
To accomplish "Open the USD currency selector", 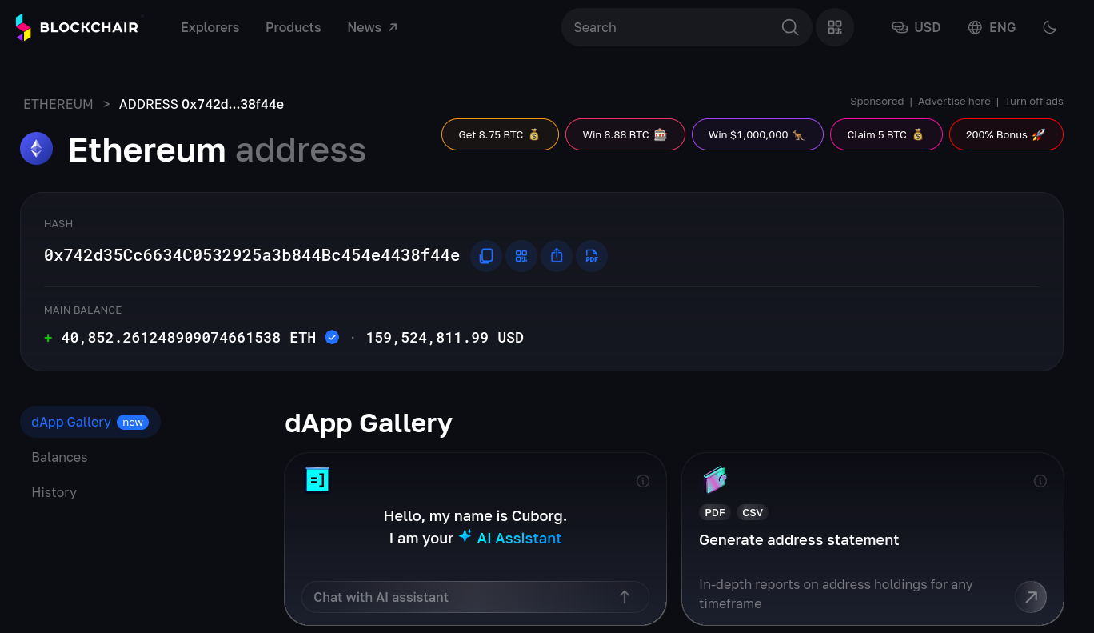I will (x=916, y=27).
